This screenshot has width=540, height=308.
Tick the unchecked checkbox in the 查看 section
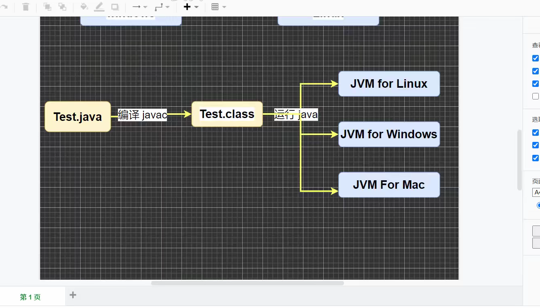point(536,96)
